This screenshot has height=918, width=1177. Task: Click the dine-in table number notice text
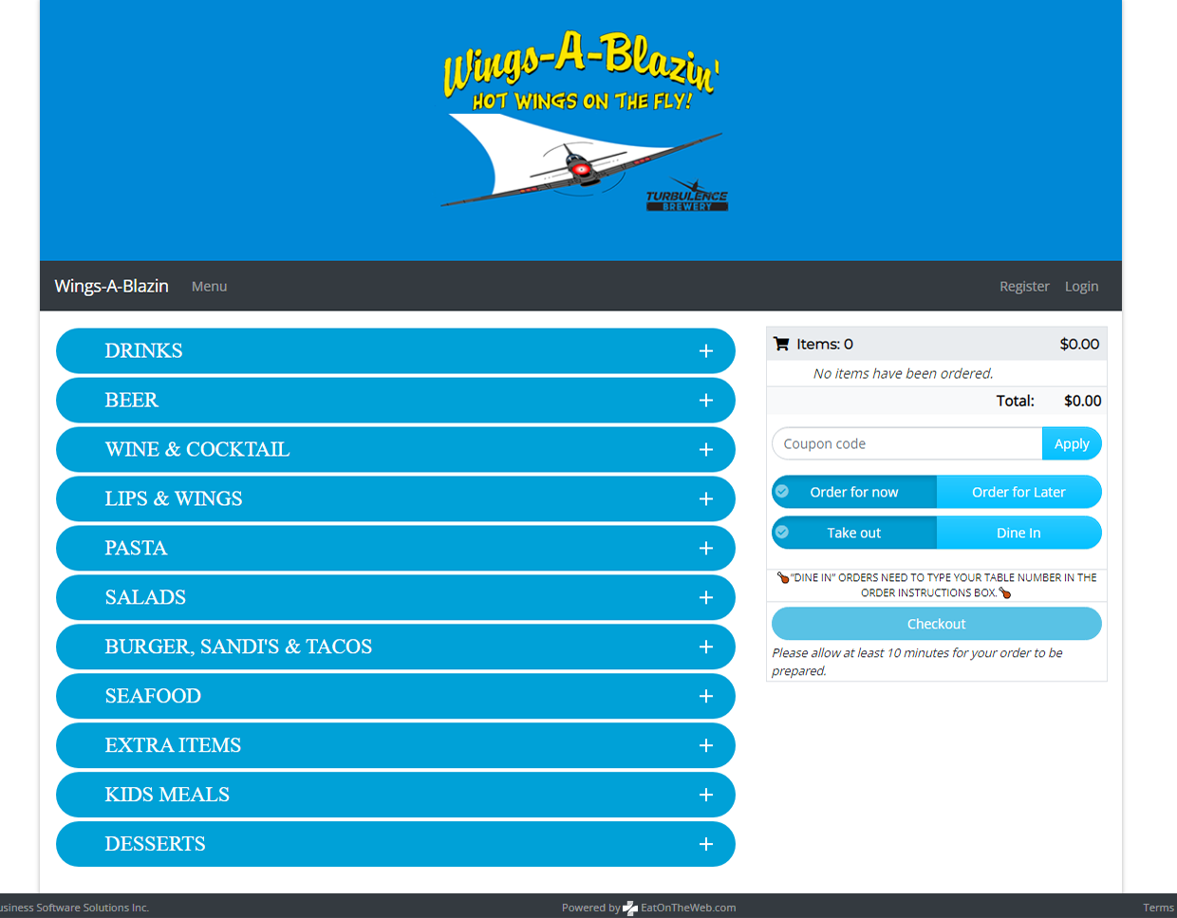coord(937,585)
